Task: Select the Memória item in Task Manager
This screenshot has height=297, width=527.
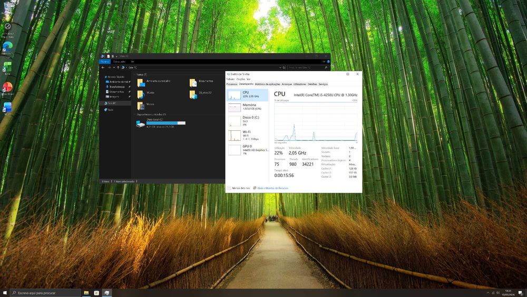Action: point(247,107)
